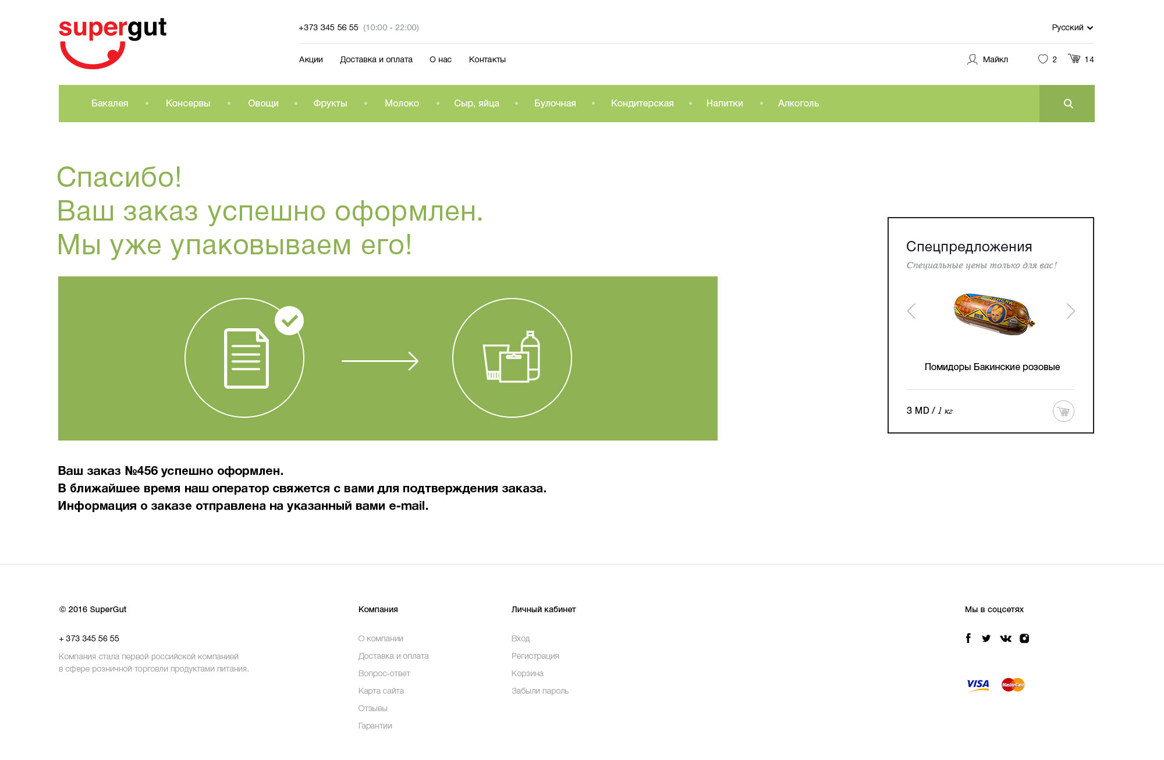Open footer link Доставка и оплата
Image resolution: width=1164 pixels, height=760 pixels.
[x=393, y=656]
